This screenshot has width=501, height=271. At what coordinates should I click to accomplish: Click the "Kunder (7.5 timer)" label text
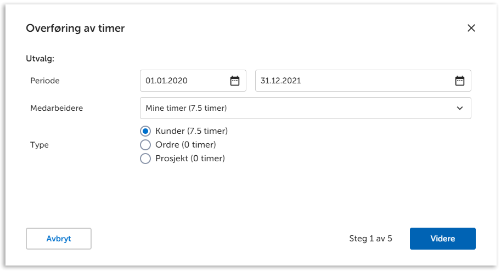point(192,131)
